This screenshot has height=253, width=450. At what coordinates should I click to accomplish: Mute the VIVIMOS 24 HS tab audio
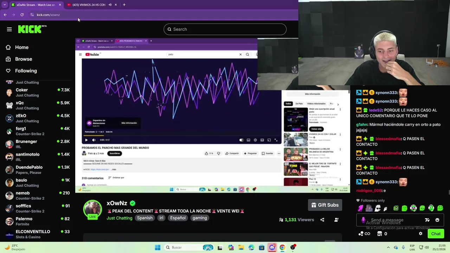tap(110, 5)
